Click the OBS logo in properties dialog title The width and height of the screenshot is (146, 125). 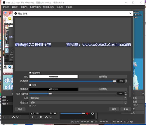click(x=16, y=13)
